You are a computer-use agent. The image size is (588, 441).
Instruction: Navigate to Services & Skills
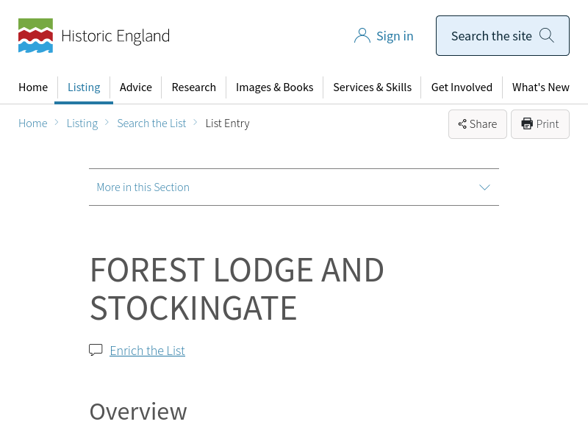click(372, 87)
